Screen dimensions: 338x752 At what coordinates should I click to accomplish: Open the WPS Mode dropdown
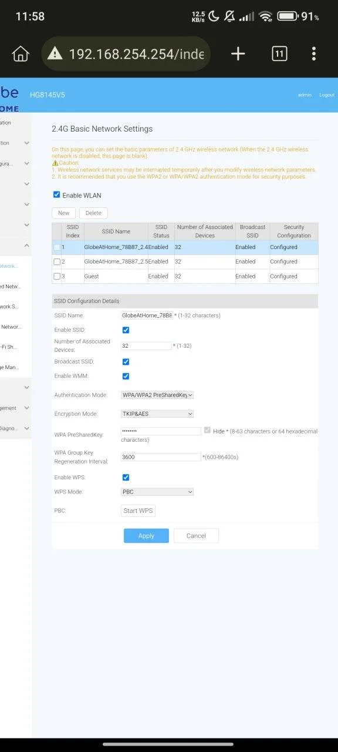coord(157,492)
